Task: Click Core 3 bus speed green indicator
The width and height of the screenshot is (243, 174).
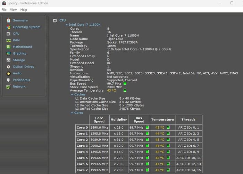Action: pyautogui.click(x=147, y=146)
